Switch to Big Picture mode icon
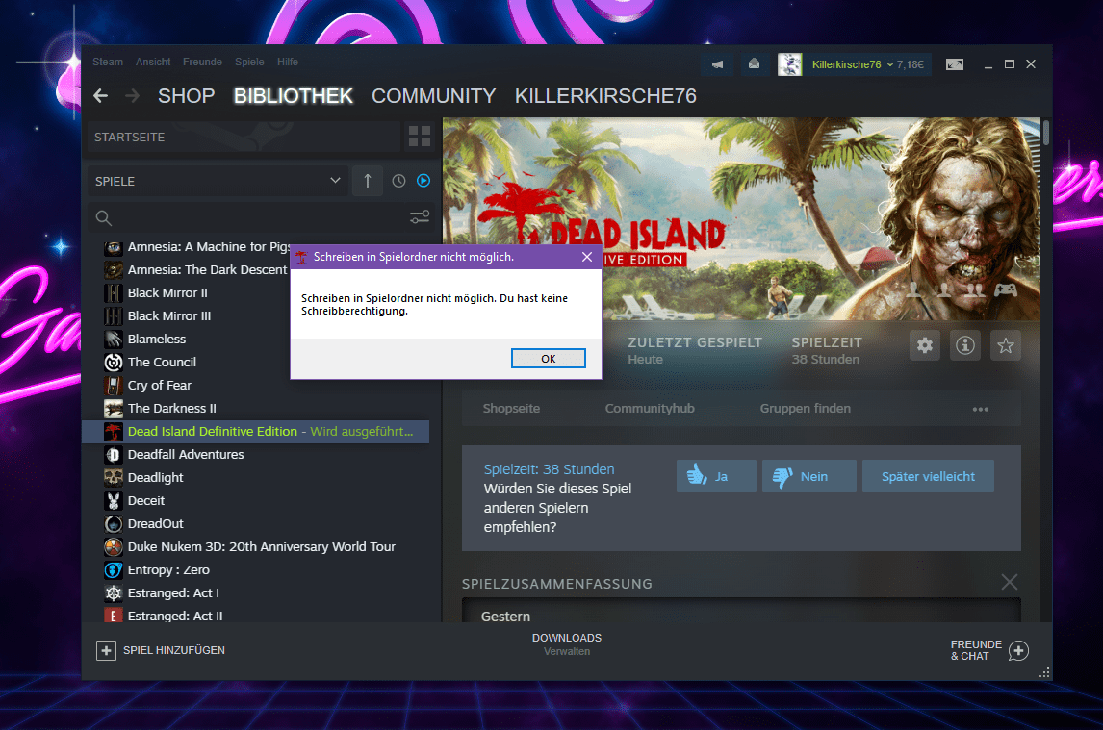The width and height of the screenshot is (1103, 730). [x=955, y=64]
